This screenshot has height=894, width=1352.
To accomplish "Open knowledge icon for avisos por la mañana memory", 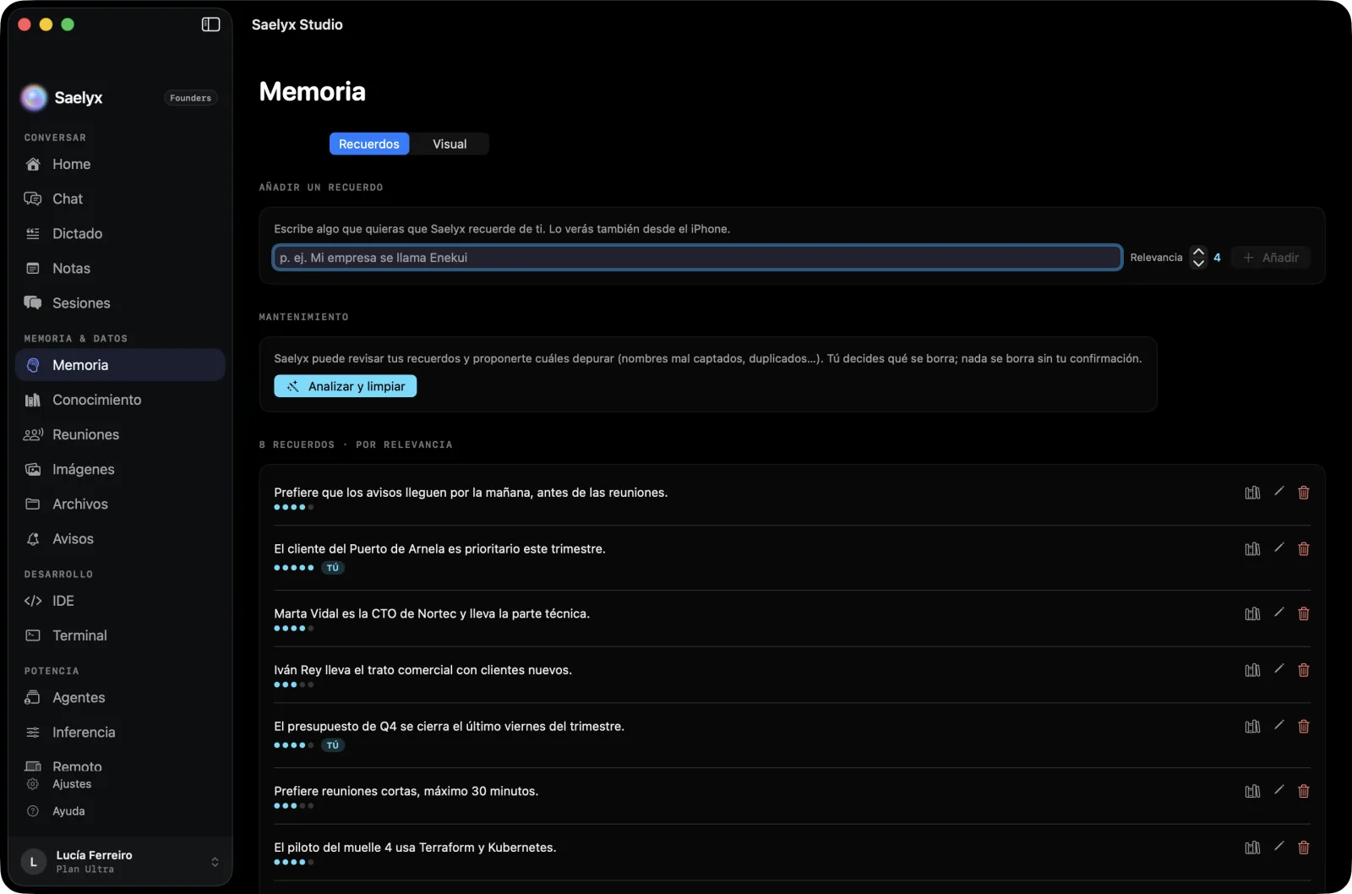I will pos(1252,493).
